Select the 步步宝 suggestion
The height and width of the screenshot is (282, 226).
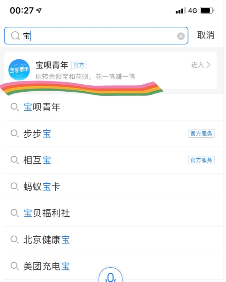[x=114, y=134]
